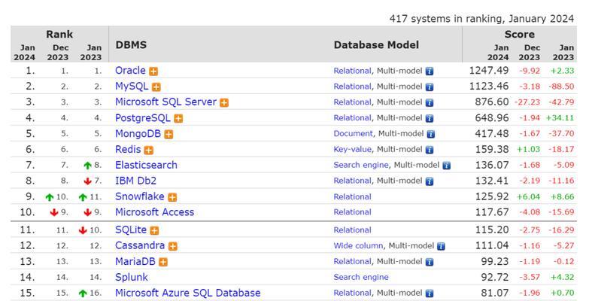Click the info icon in MySQL row
Viewport: 589px width, 301px height.
pos(430,87)
